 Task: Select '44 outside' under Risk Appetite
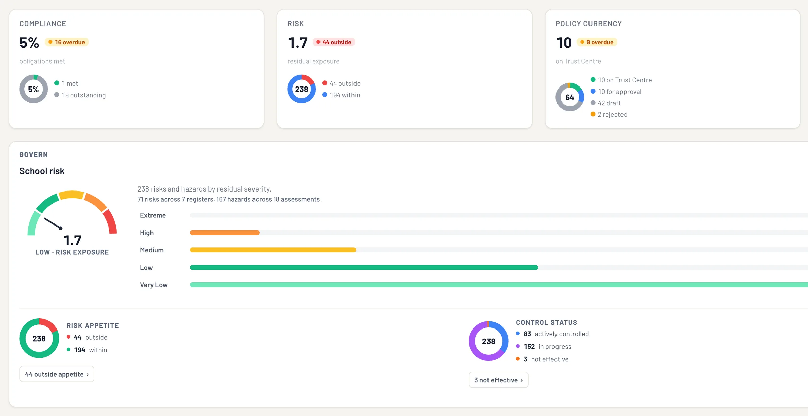(x=87, y=337)
